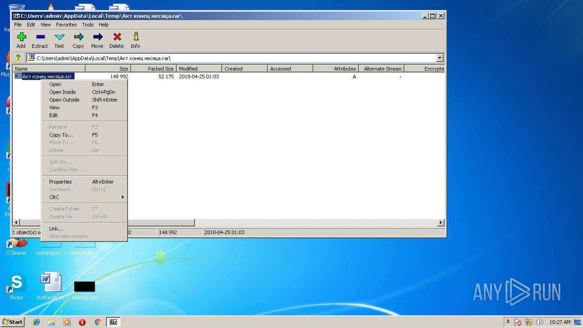Open the View menu

[x=46, y=25]
